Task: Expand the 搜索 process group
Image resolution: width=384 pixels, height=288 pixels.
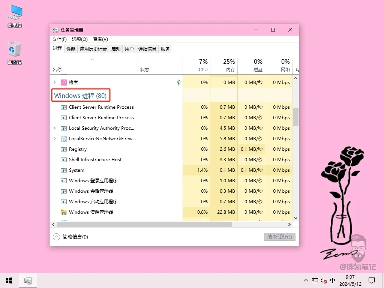Action: tap(55, 82)
